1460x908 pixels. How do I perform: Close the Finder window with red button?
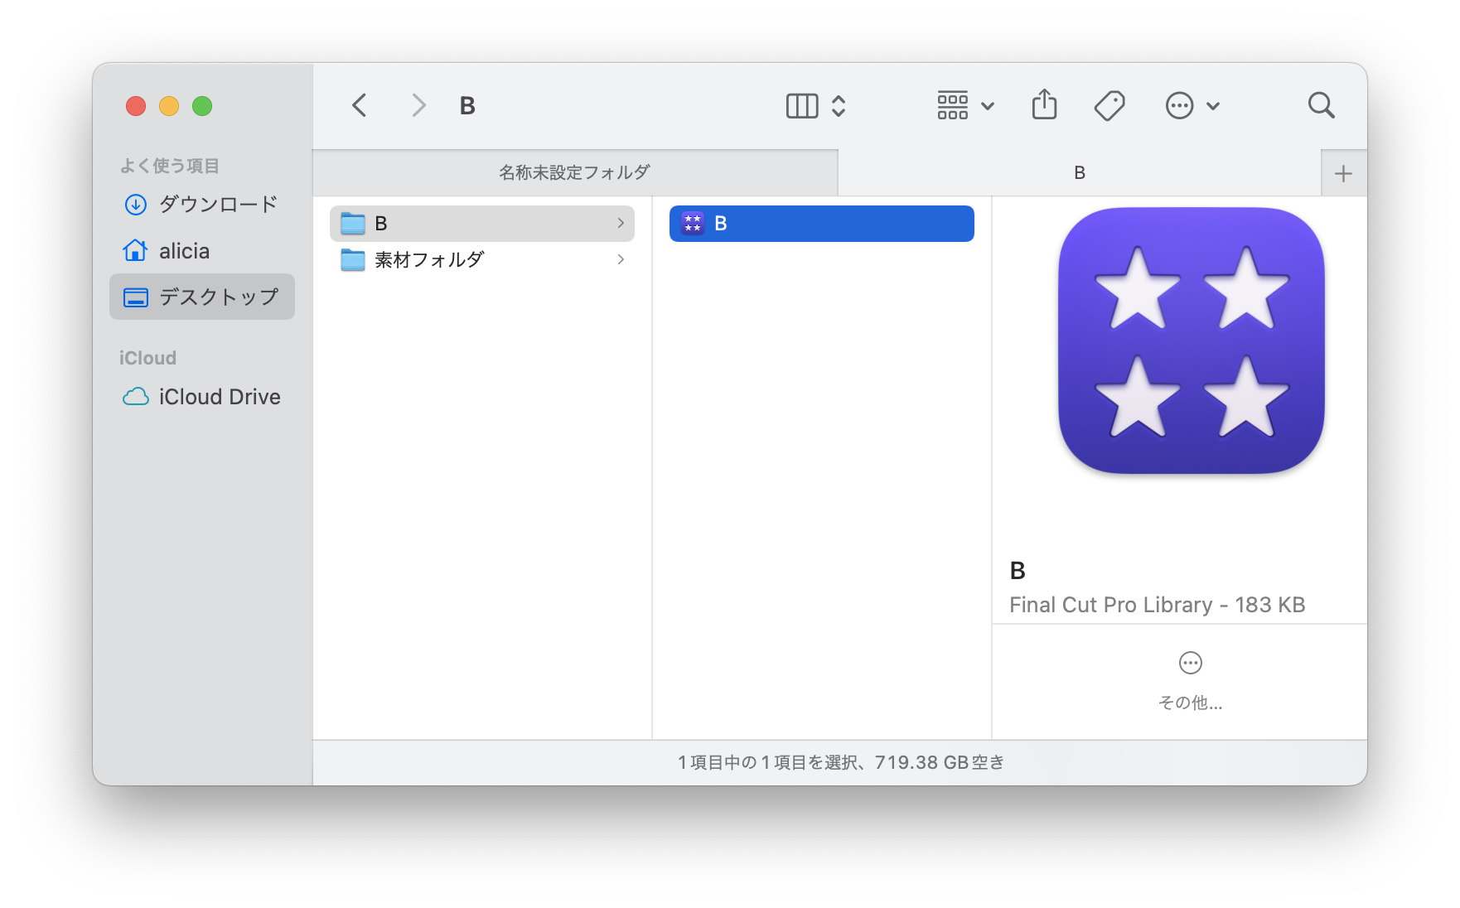(x=136, y=106)
